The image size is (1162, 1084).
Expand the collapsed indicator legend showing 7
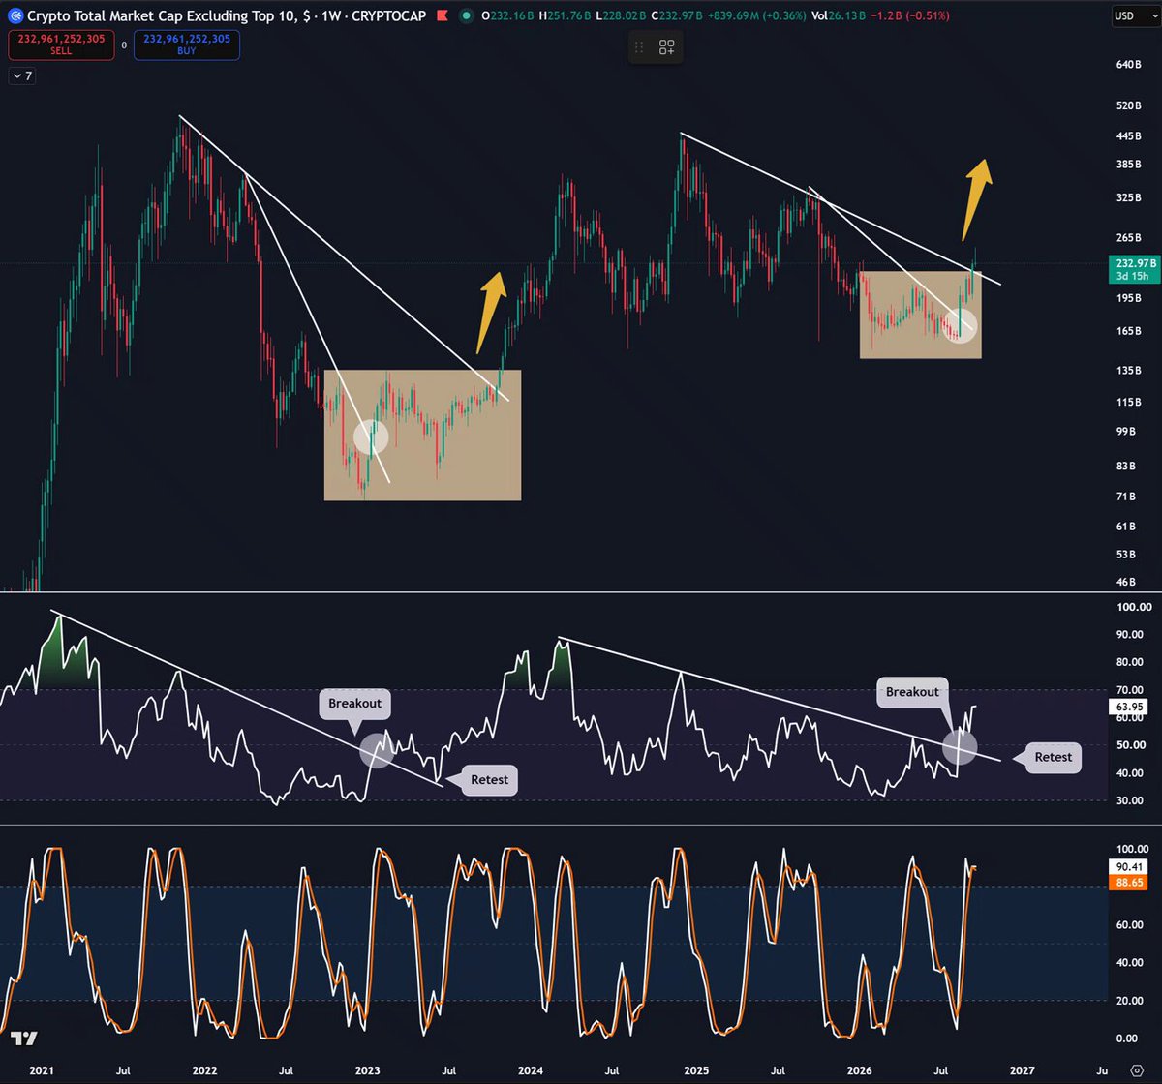21,75
